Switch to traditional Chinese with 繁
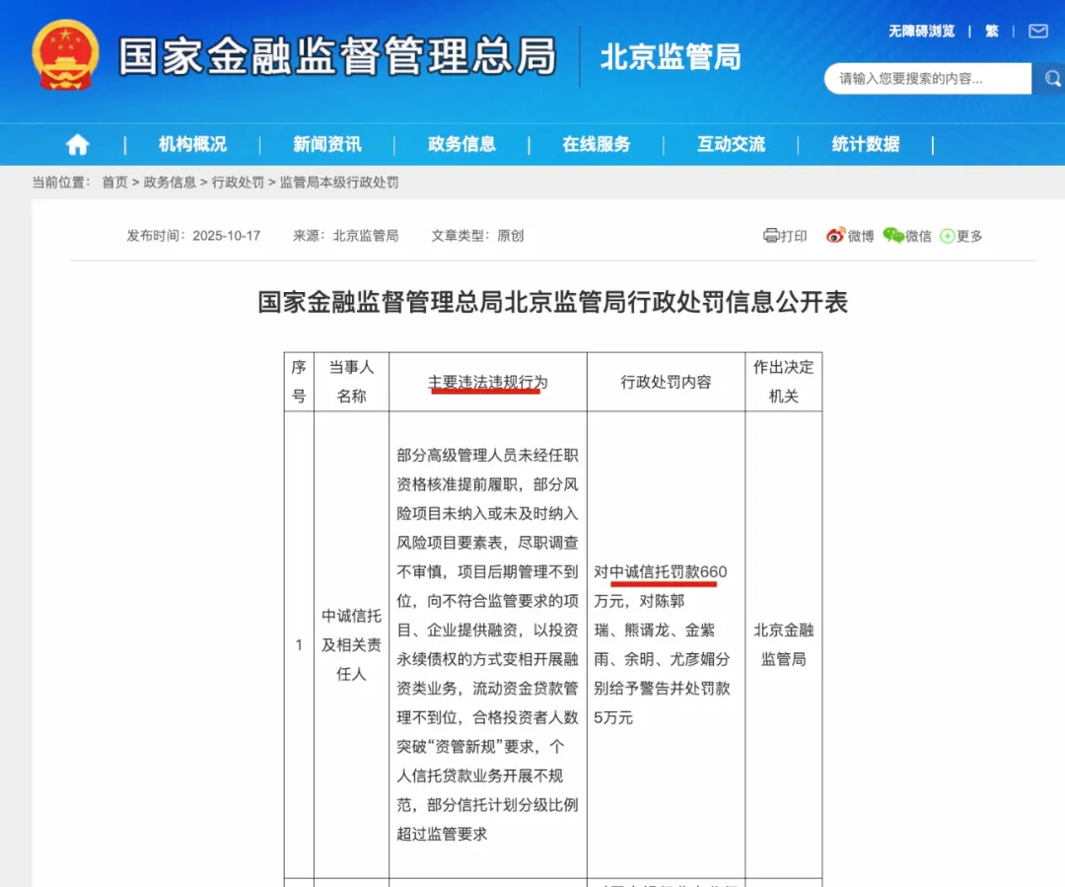1065x887 pixels. 991,31
